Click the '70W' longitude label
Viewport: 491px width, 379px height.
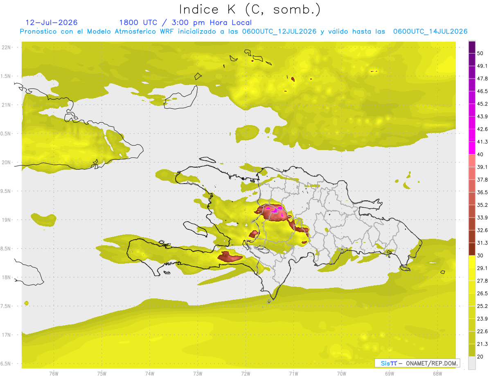(x=342, y=373)
